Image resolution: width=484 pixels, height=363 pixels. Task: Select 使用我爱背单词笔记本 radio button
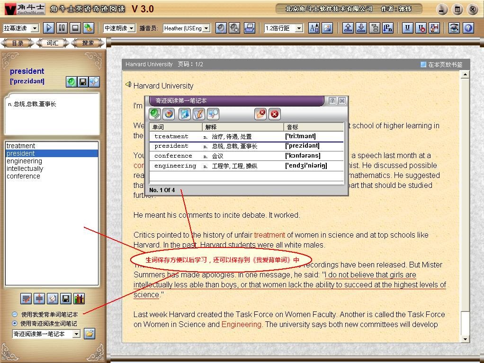(15, 314)
